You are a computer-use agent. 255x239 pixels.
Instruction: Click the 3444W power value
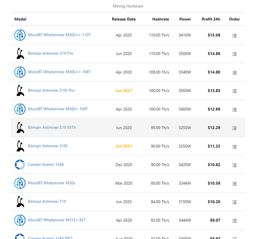tap(185, 220)
